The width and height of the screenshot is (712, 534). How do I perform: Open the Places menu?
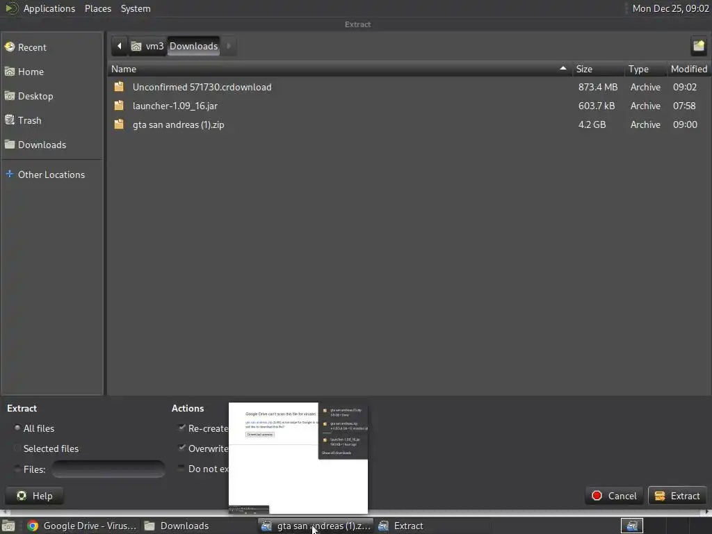[98, 8]
